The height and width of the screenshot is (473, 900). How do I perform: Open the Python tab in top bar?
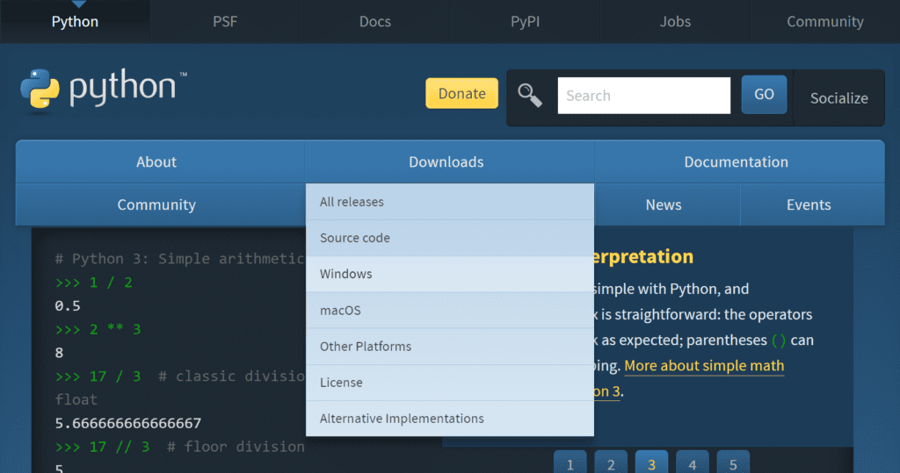point(76,22)
